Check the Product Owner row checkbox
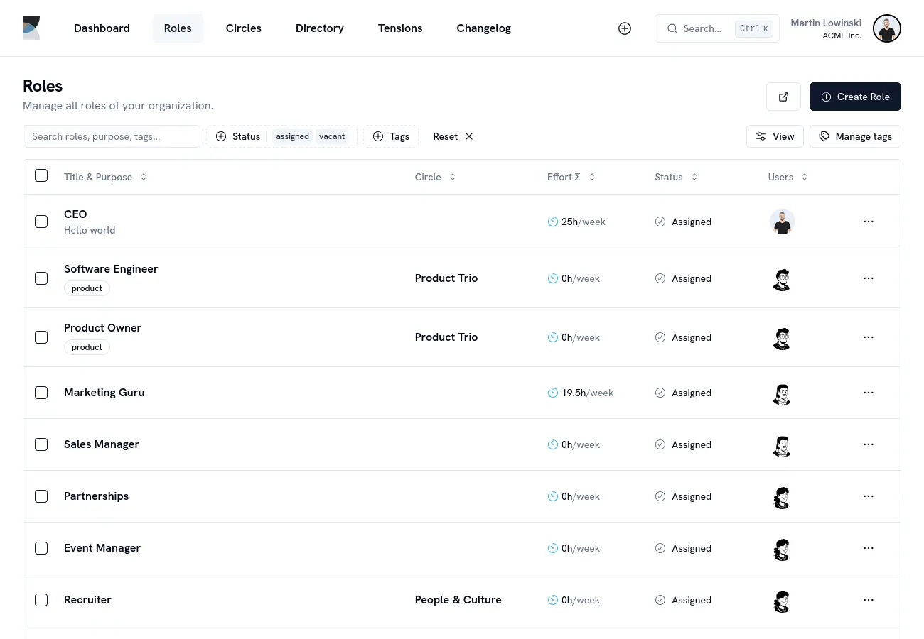 click(x=41, y=337)
